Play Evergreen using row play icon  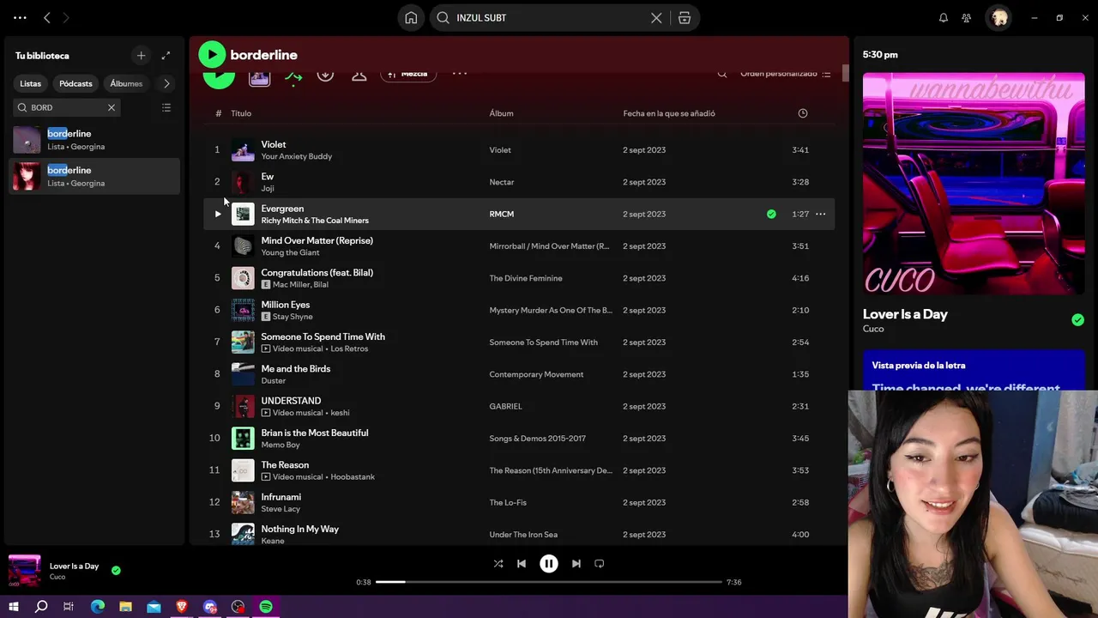click(217, 214)
